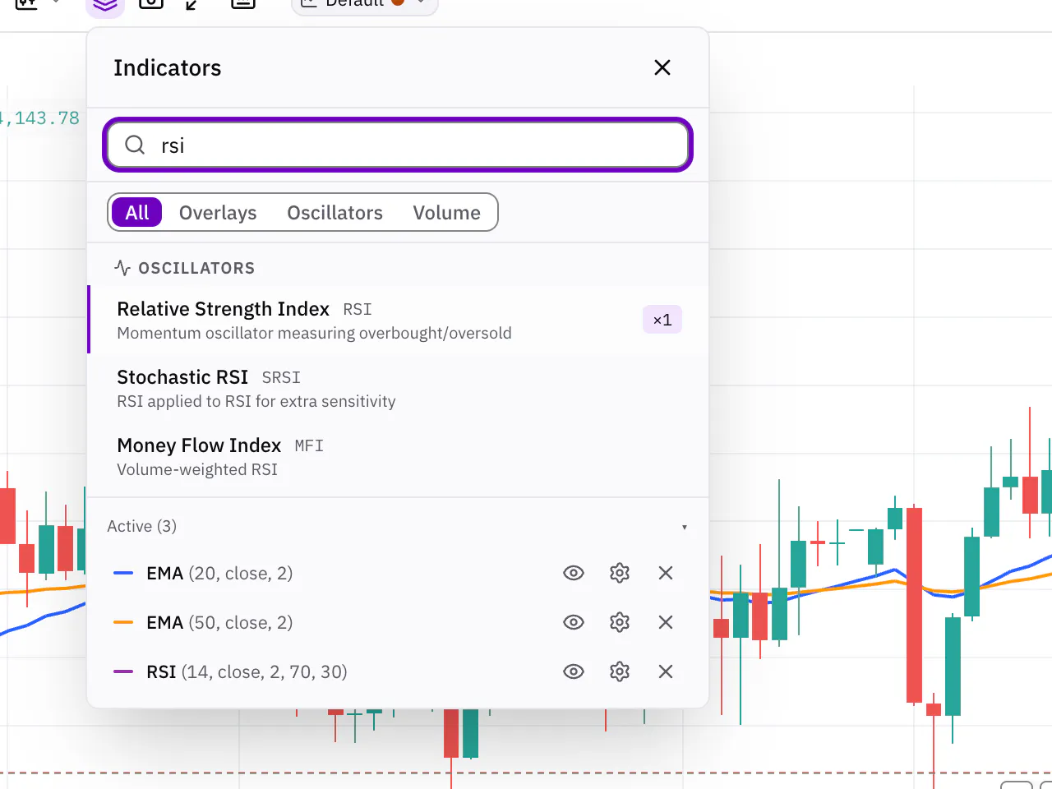The width and height of the screenshot is (1052, 789).
Task: Click 'Momentum oscillator measuring overbought/oversold' description
Action: coord(314,333)
